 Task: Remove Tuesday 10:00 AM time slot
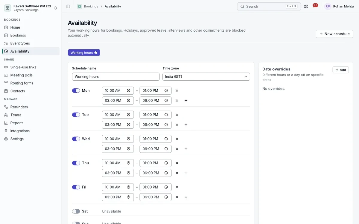pos(177,115)
